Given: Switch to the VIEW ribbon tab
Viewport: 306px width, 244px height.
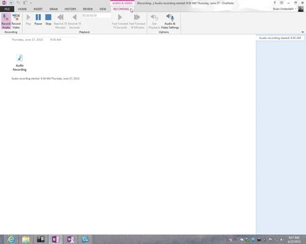Looking at the screenshot, I should pyautogui.click(x=103, y=9).
